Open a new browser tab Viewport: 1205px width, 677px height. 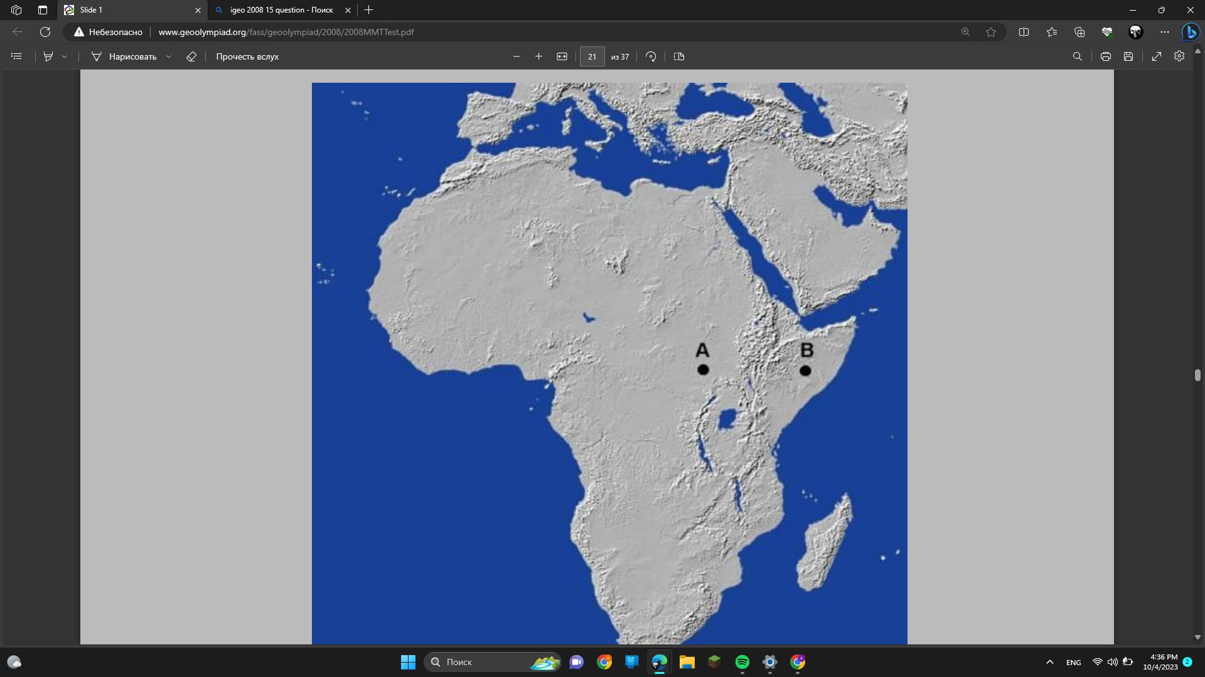369,10
